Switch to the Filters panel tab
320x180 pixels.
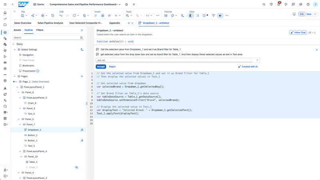tap(40, 30)
